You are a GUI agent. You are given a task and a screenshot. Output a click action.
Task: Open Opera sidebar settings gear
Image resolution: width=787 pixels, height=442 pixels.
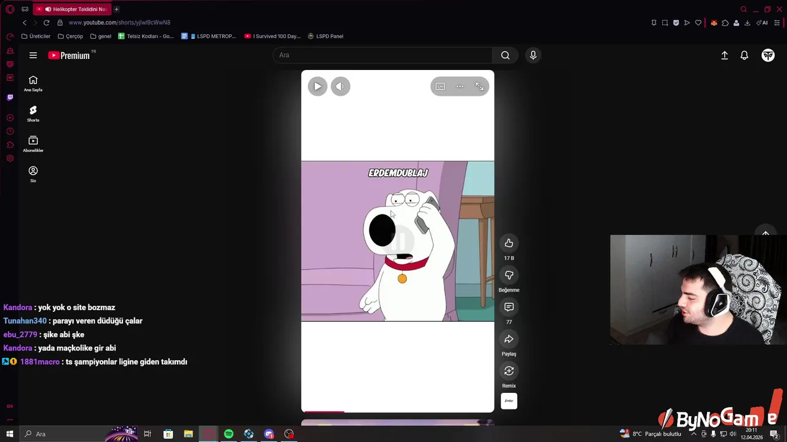tap(10, 158)
